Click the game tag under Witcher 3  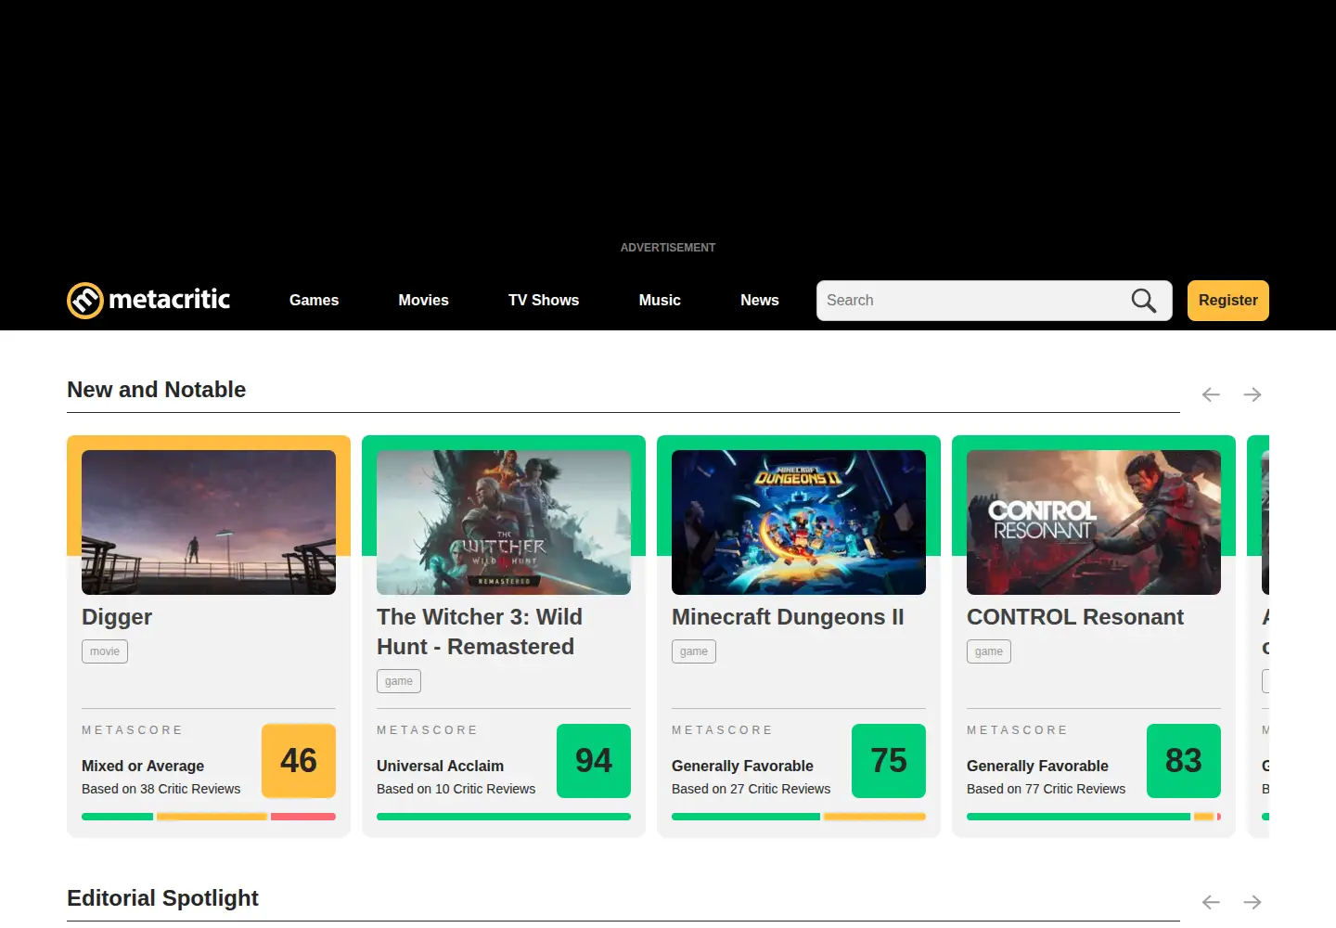point(399,681)
